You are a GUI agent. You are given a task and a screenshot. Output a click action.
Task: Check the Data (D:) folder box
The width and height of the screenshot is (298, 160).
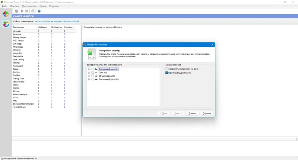(92, 73)
